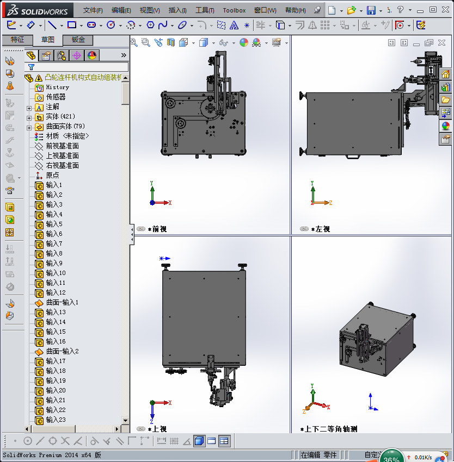Click Zoom to Area icon
Image resolution: width=454 pixels, height=462 pixels.
[145, 43]
